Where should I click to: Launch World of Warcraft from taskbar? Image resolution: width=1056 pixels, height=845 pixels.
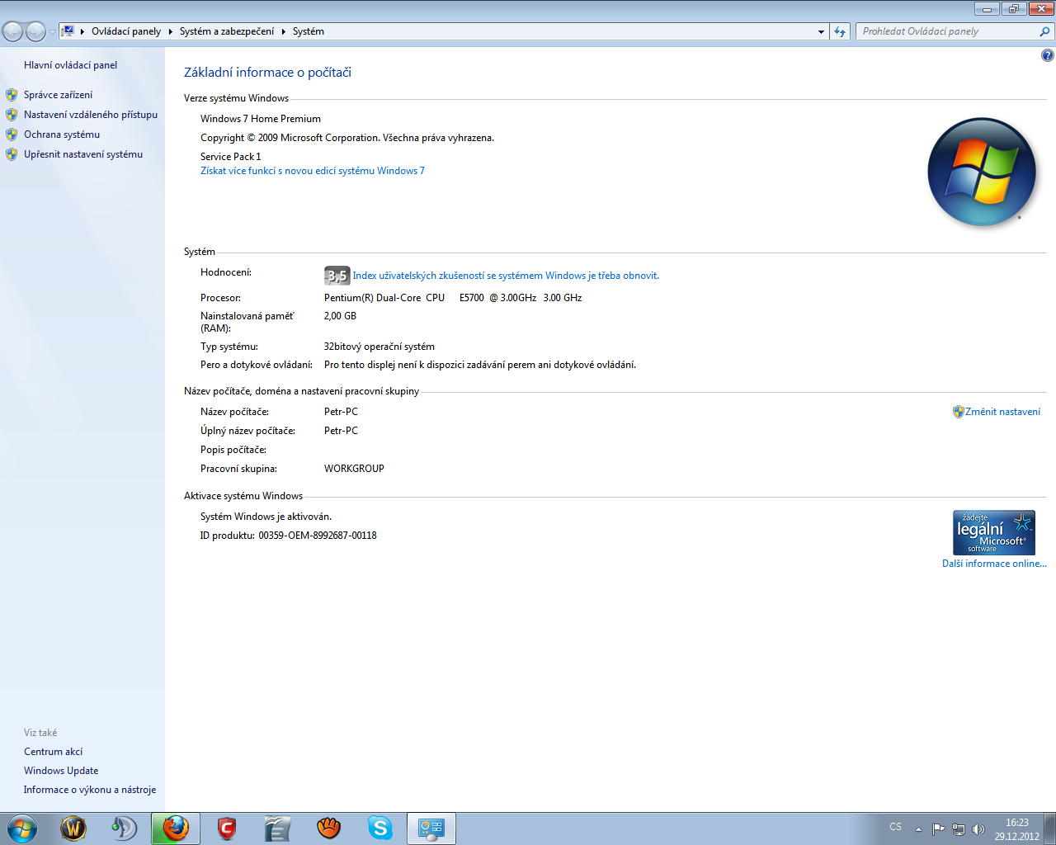click(73, 828)
